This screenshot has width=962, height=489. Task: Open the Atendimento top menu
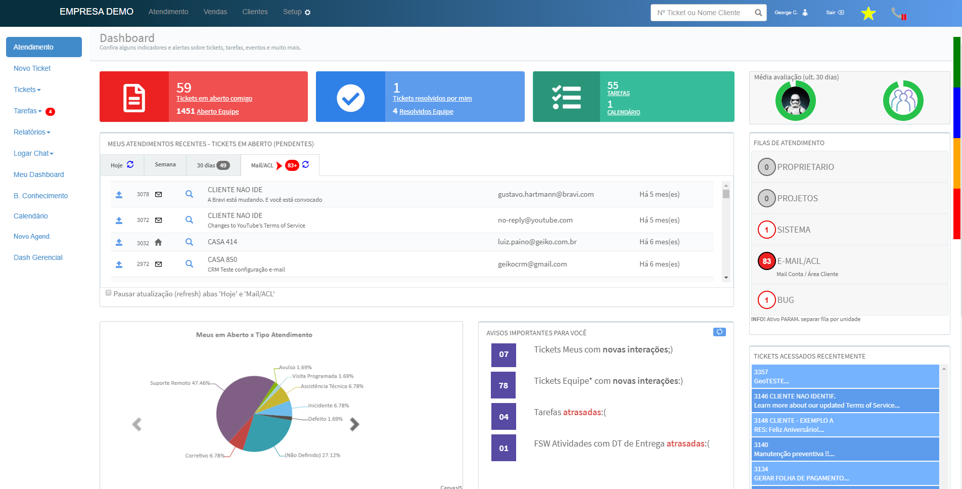[168, 12]
